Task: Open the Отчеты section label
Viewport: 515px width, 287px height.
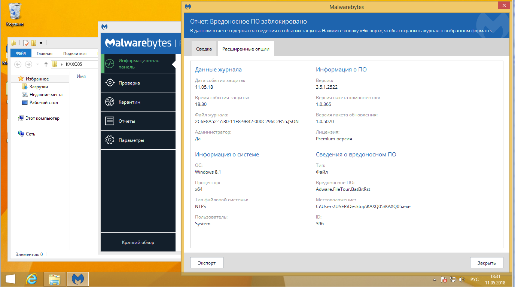Action: pos(127,121)
